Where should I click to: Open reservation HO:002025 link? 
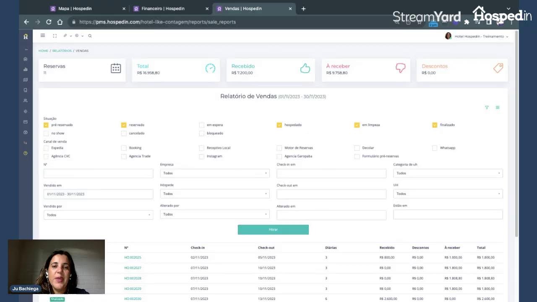133,258
